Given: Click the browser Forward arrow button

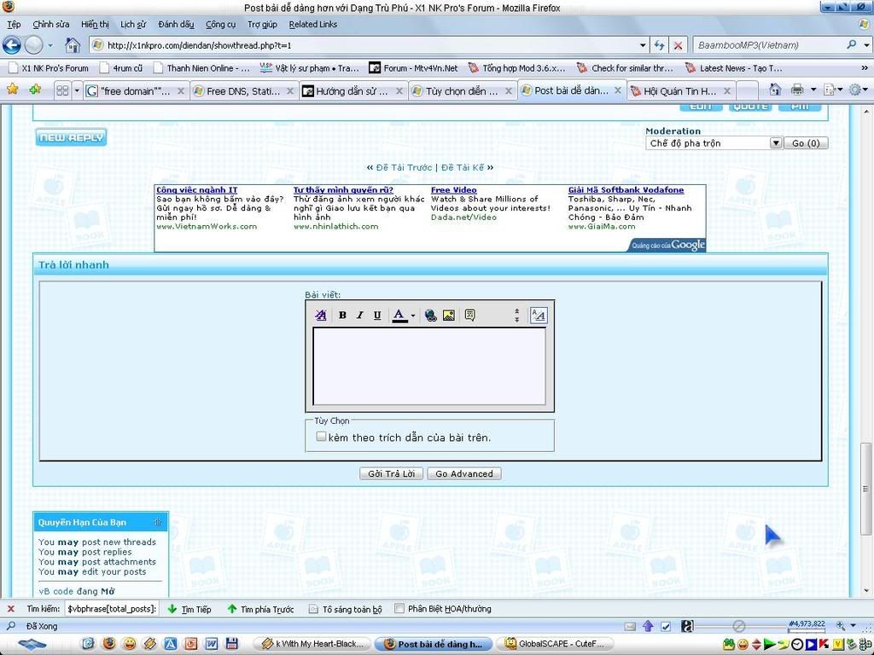Looking at the screenshot, I should pos(33,45).
